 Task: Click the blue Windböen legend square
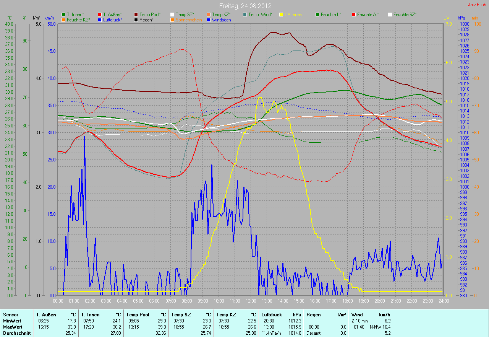(209, 20)
